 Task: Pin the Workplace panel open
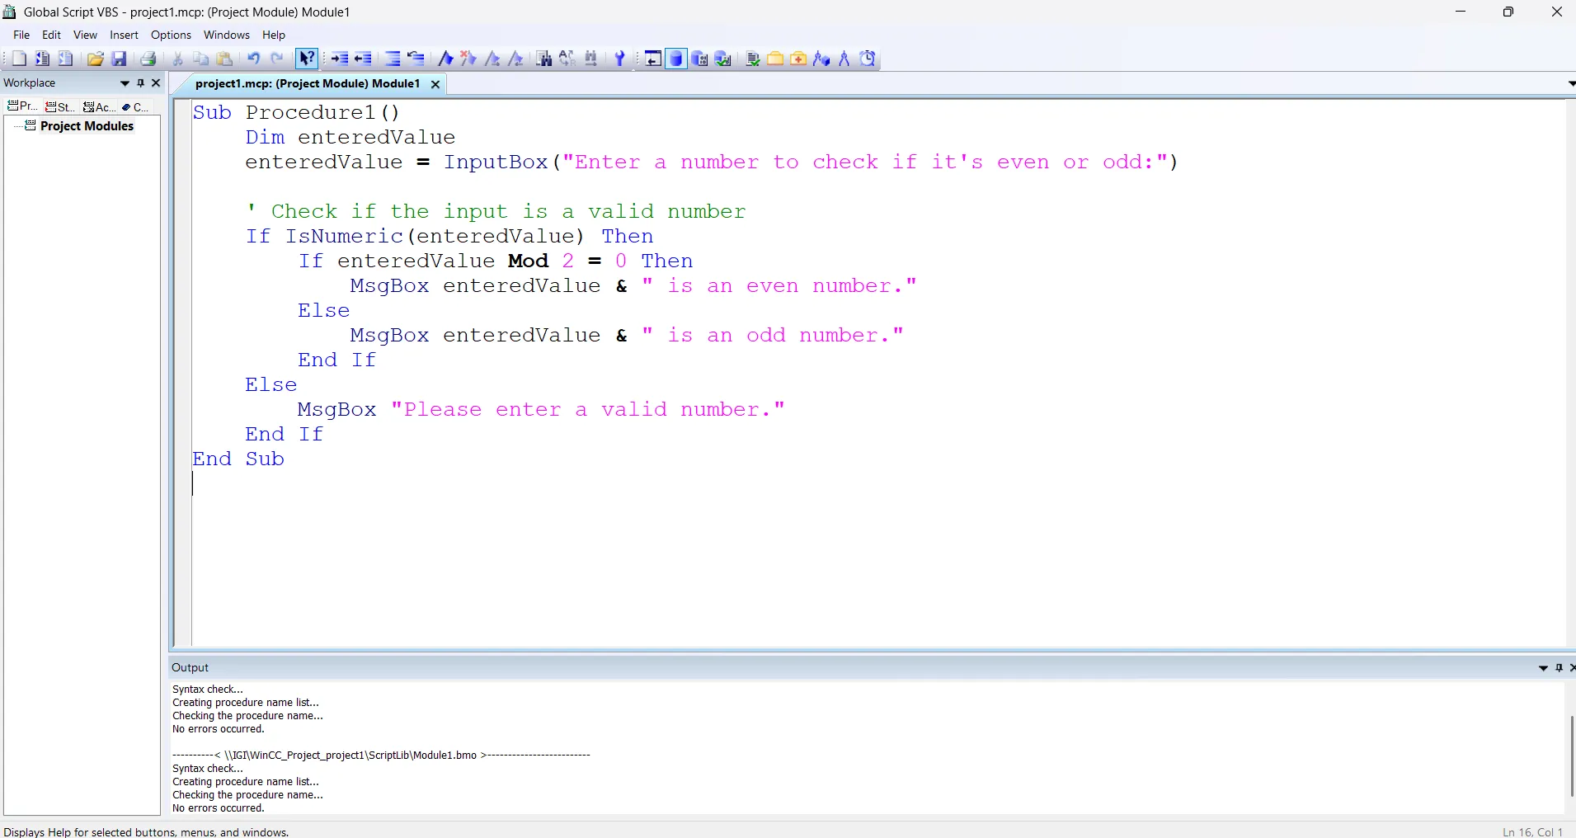click(x=141, y=83)
